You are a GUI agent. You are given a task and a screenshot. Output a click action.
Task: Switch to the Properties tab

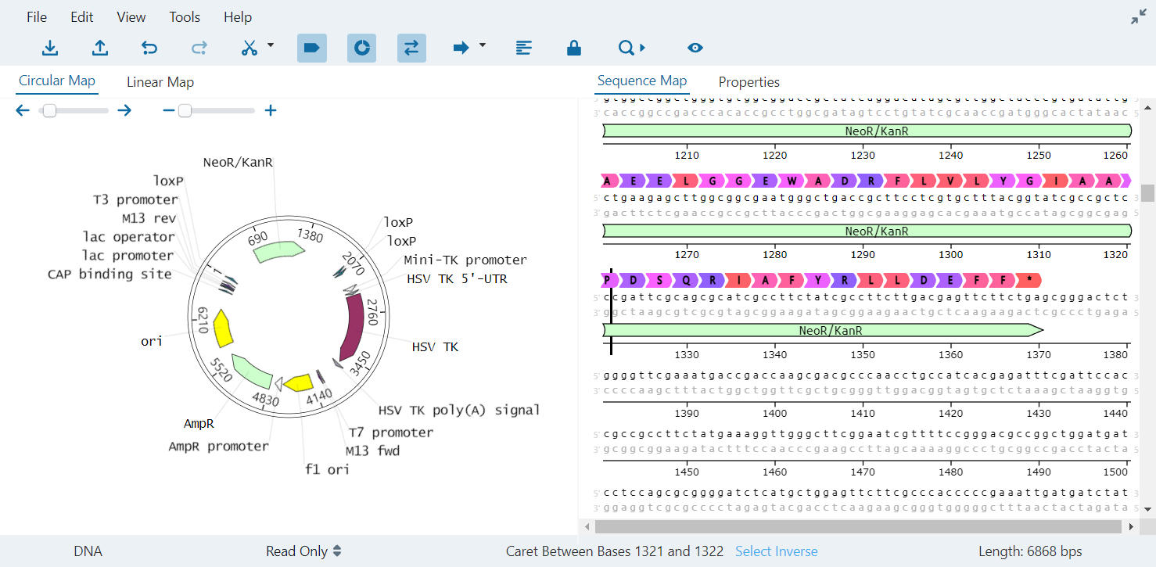749,82
